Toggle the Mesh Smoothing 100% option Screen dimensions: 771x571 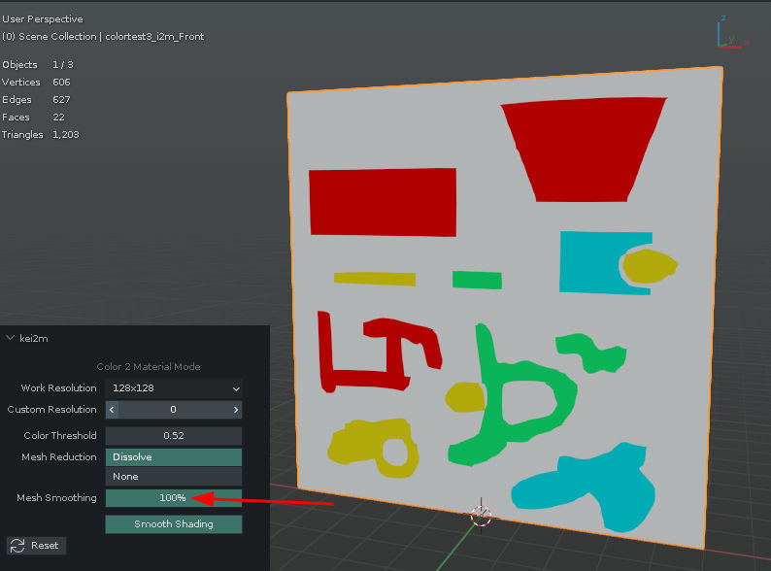(173, 498)
